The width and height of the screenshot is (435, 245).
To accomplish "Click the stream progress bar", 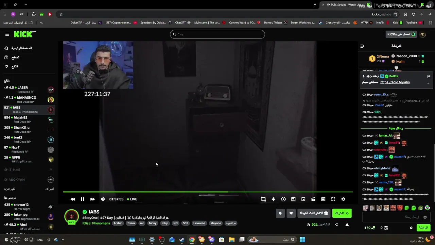I will click(x=208, y=192).
